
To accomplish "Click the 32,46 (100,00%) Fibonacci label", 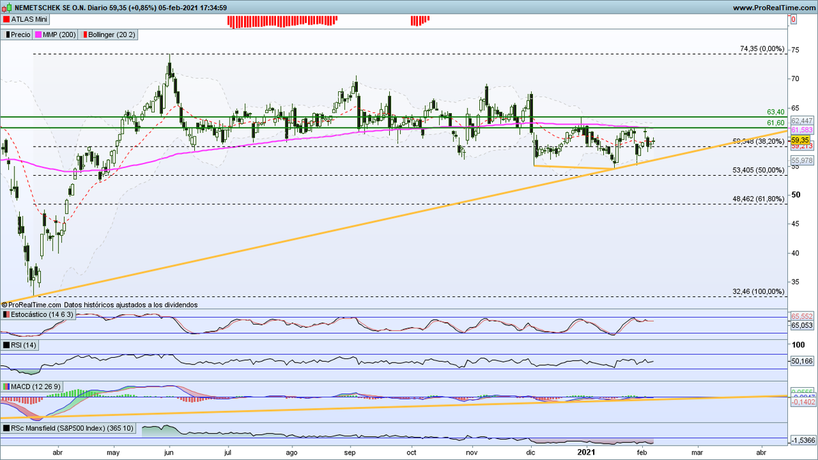I will 759,291.
